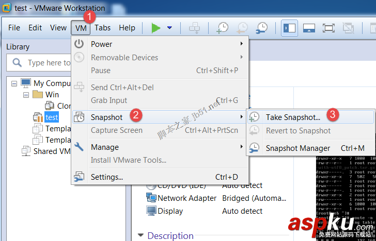Toggle the thumbnail bar view icon
This screenshot has height=241, width=376.
coord(309,28)
